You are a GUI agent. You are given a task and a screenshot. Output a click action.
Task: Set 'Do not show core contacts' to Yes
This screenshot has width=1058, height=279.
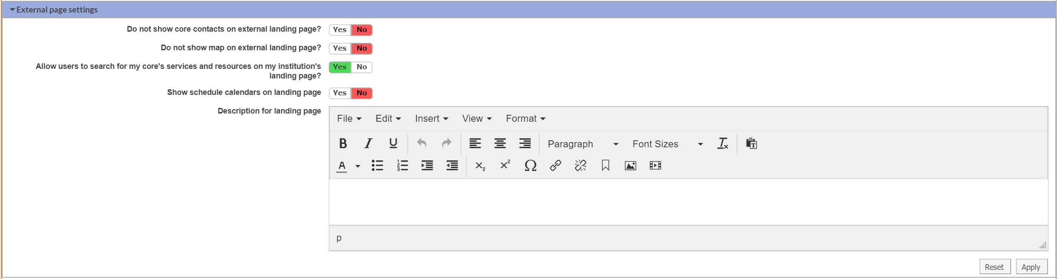(x=340, y=30)
